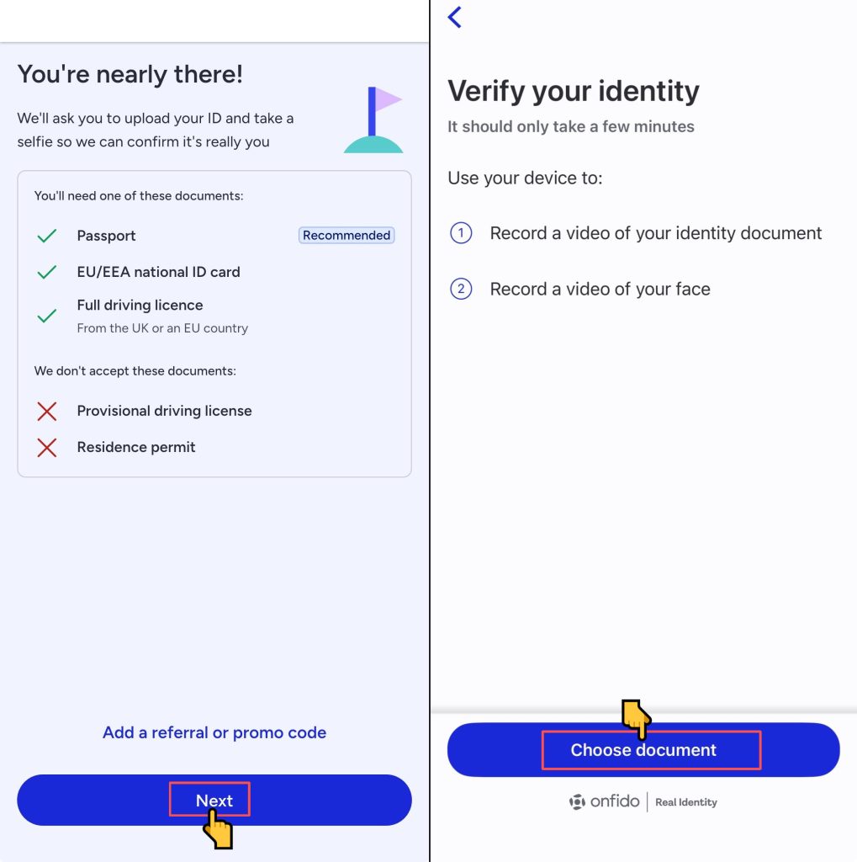Image resolution: width=857 pixels, height=862 pixels.
Task: Click the flag illustration icon
Action: coord(374,120)
